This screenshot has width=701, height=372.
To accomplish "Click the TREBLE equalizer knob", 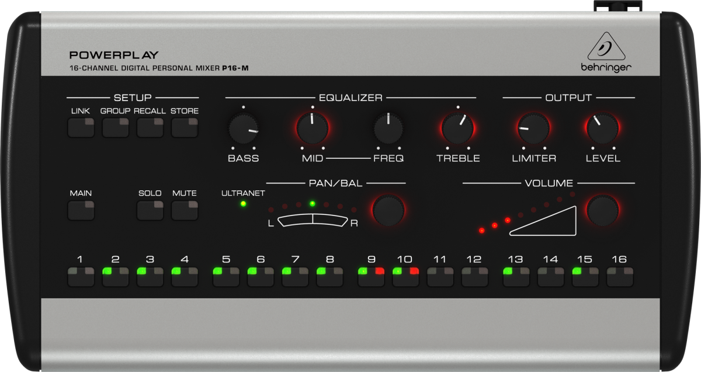I will coord(457,128).
